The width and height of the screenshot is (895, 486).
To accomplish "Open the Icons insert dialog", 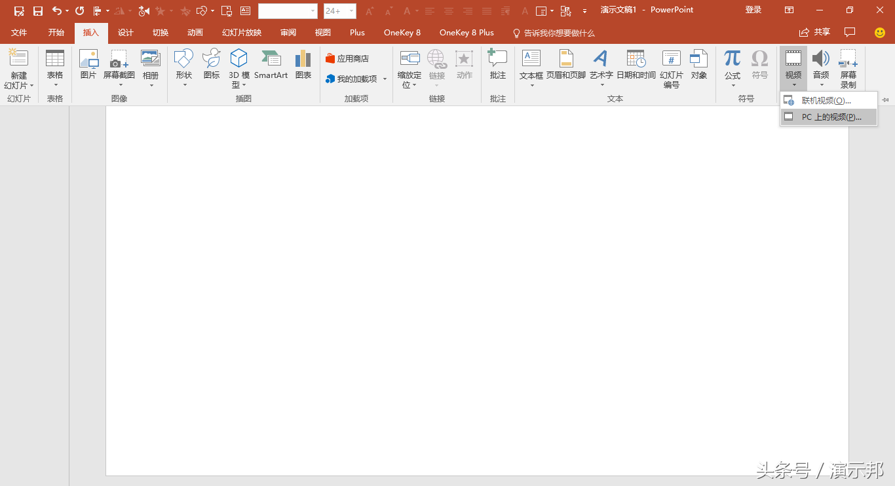I will [212, 65].
